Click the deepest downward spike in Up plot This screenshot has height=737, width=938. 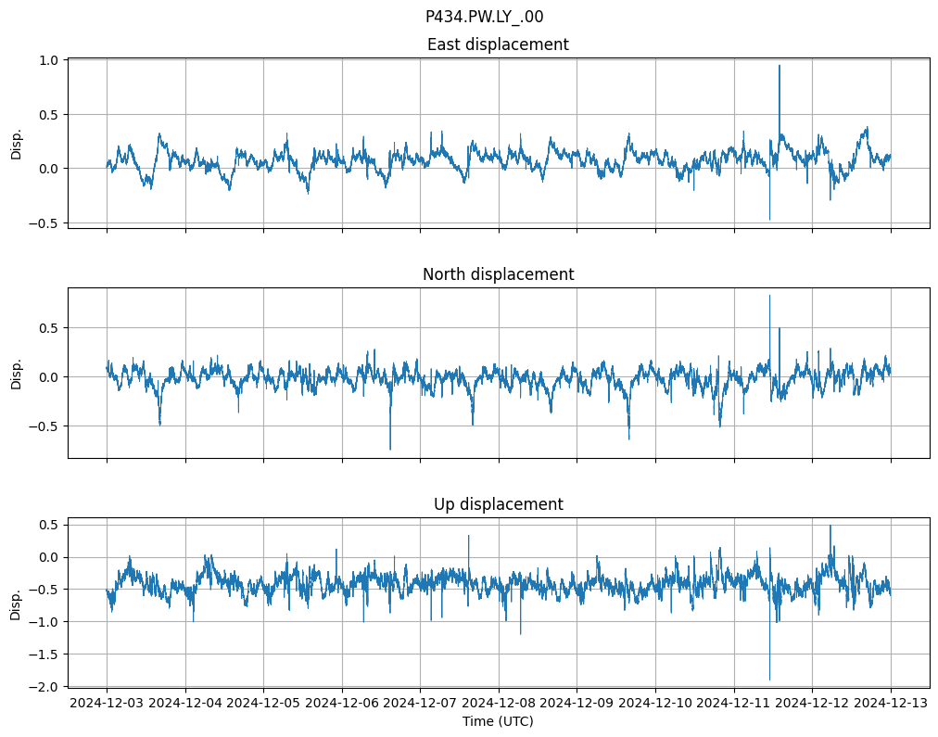(x=769, y=680)
